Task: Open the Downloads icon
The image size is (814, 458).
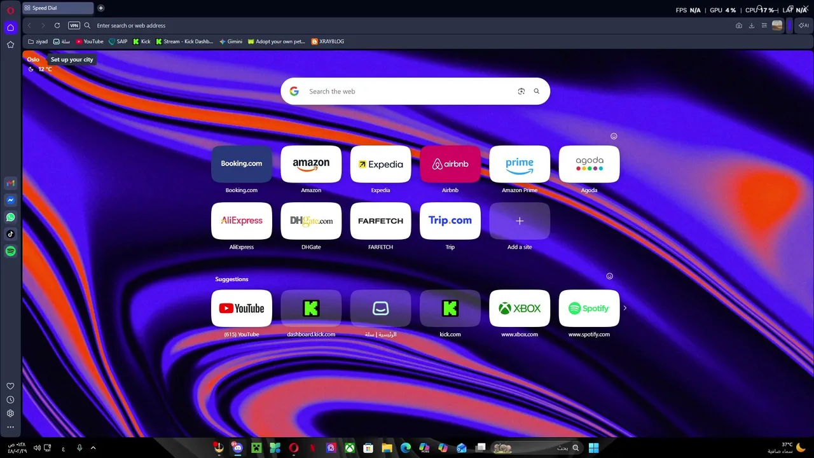Action: 751,25
